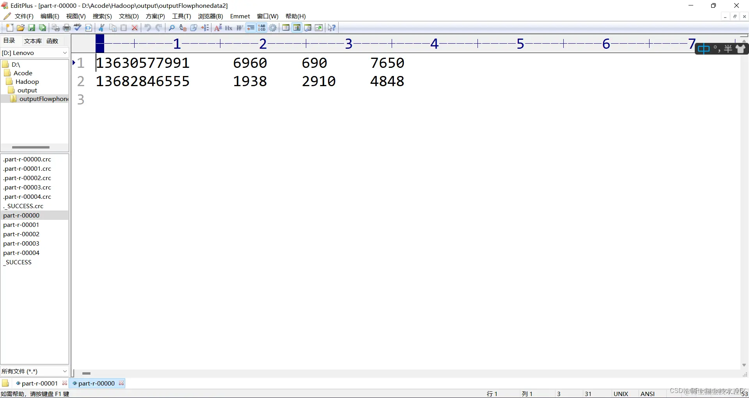Image resolution: width=749 pixels, height=398 pixels.
Task: Select file part-r-00004 in the file list
Action: tap(21, 253)
